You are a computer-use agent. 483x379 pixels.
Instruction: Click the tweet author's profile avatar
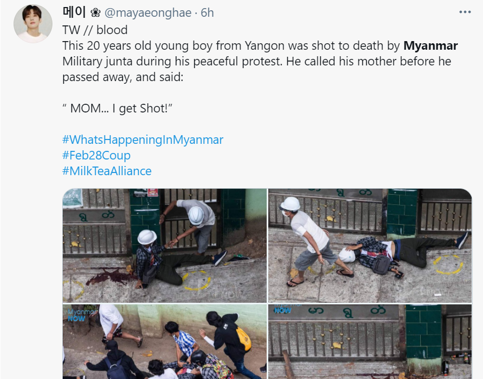tap(33, 24)
